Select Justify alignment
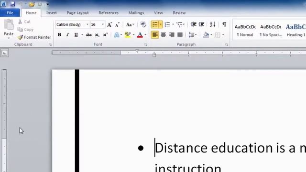The height and width of the screenshot is (172, 306). click(180, 35)
